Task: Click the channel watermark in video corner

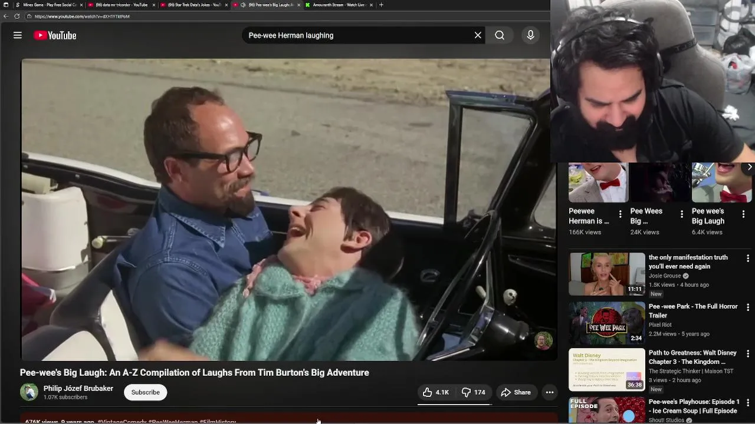Action: (543, 340)
